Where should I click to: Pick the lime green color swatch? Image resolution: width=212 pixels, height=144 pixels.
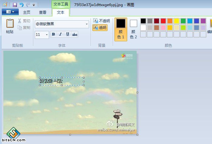pos(183,28)
